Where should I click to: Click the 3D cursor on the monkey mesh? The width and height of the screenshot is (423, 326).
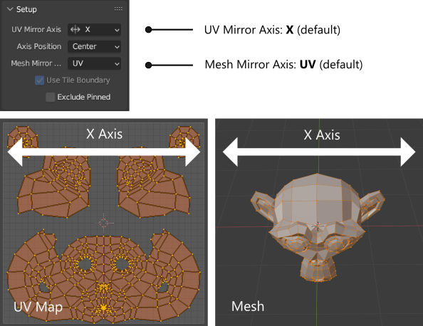point(318,226)
